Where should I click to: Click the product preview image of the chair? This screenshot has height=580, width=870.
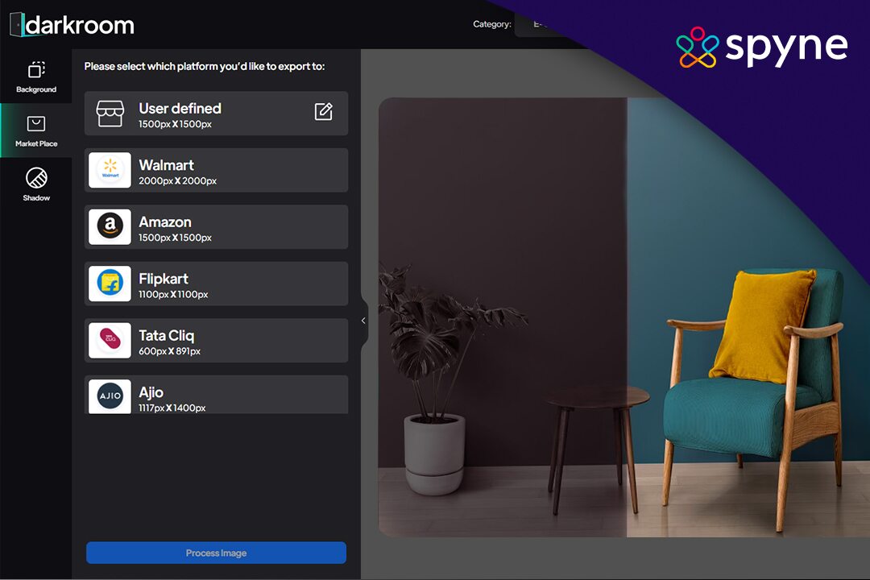623,317
